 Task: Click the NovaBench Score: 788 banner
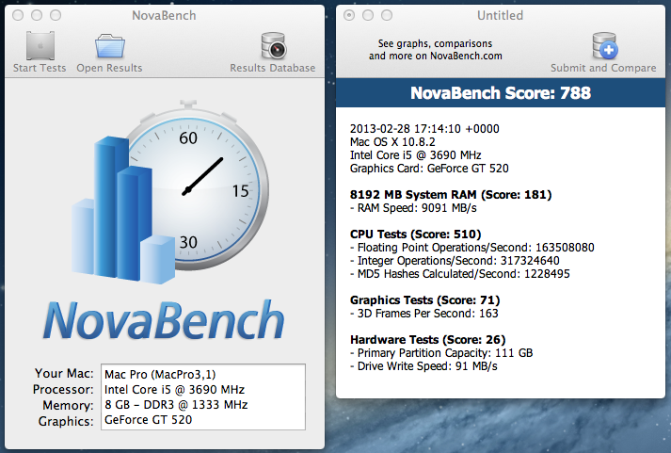coord(501,93)
